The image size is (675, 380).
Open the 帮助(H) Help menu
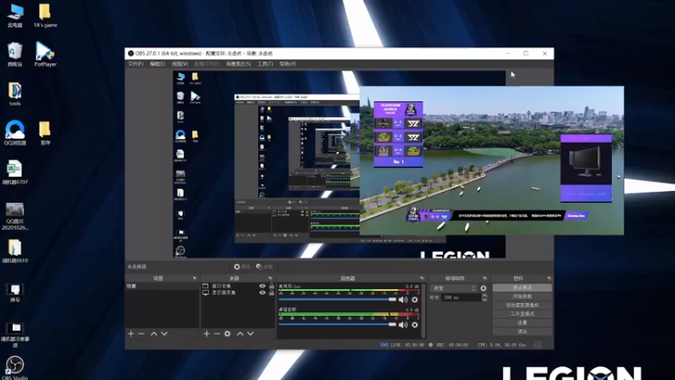tap(287, 64)
